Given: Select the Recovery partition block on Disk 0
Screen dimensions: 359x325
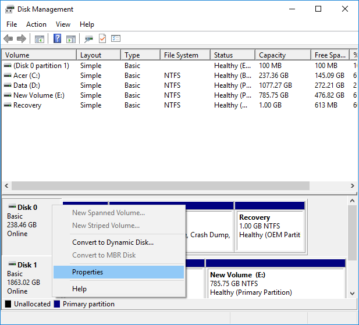Looking at the screenshot, I should (x=269, y=230).
